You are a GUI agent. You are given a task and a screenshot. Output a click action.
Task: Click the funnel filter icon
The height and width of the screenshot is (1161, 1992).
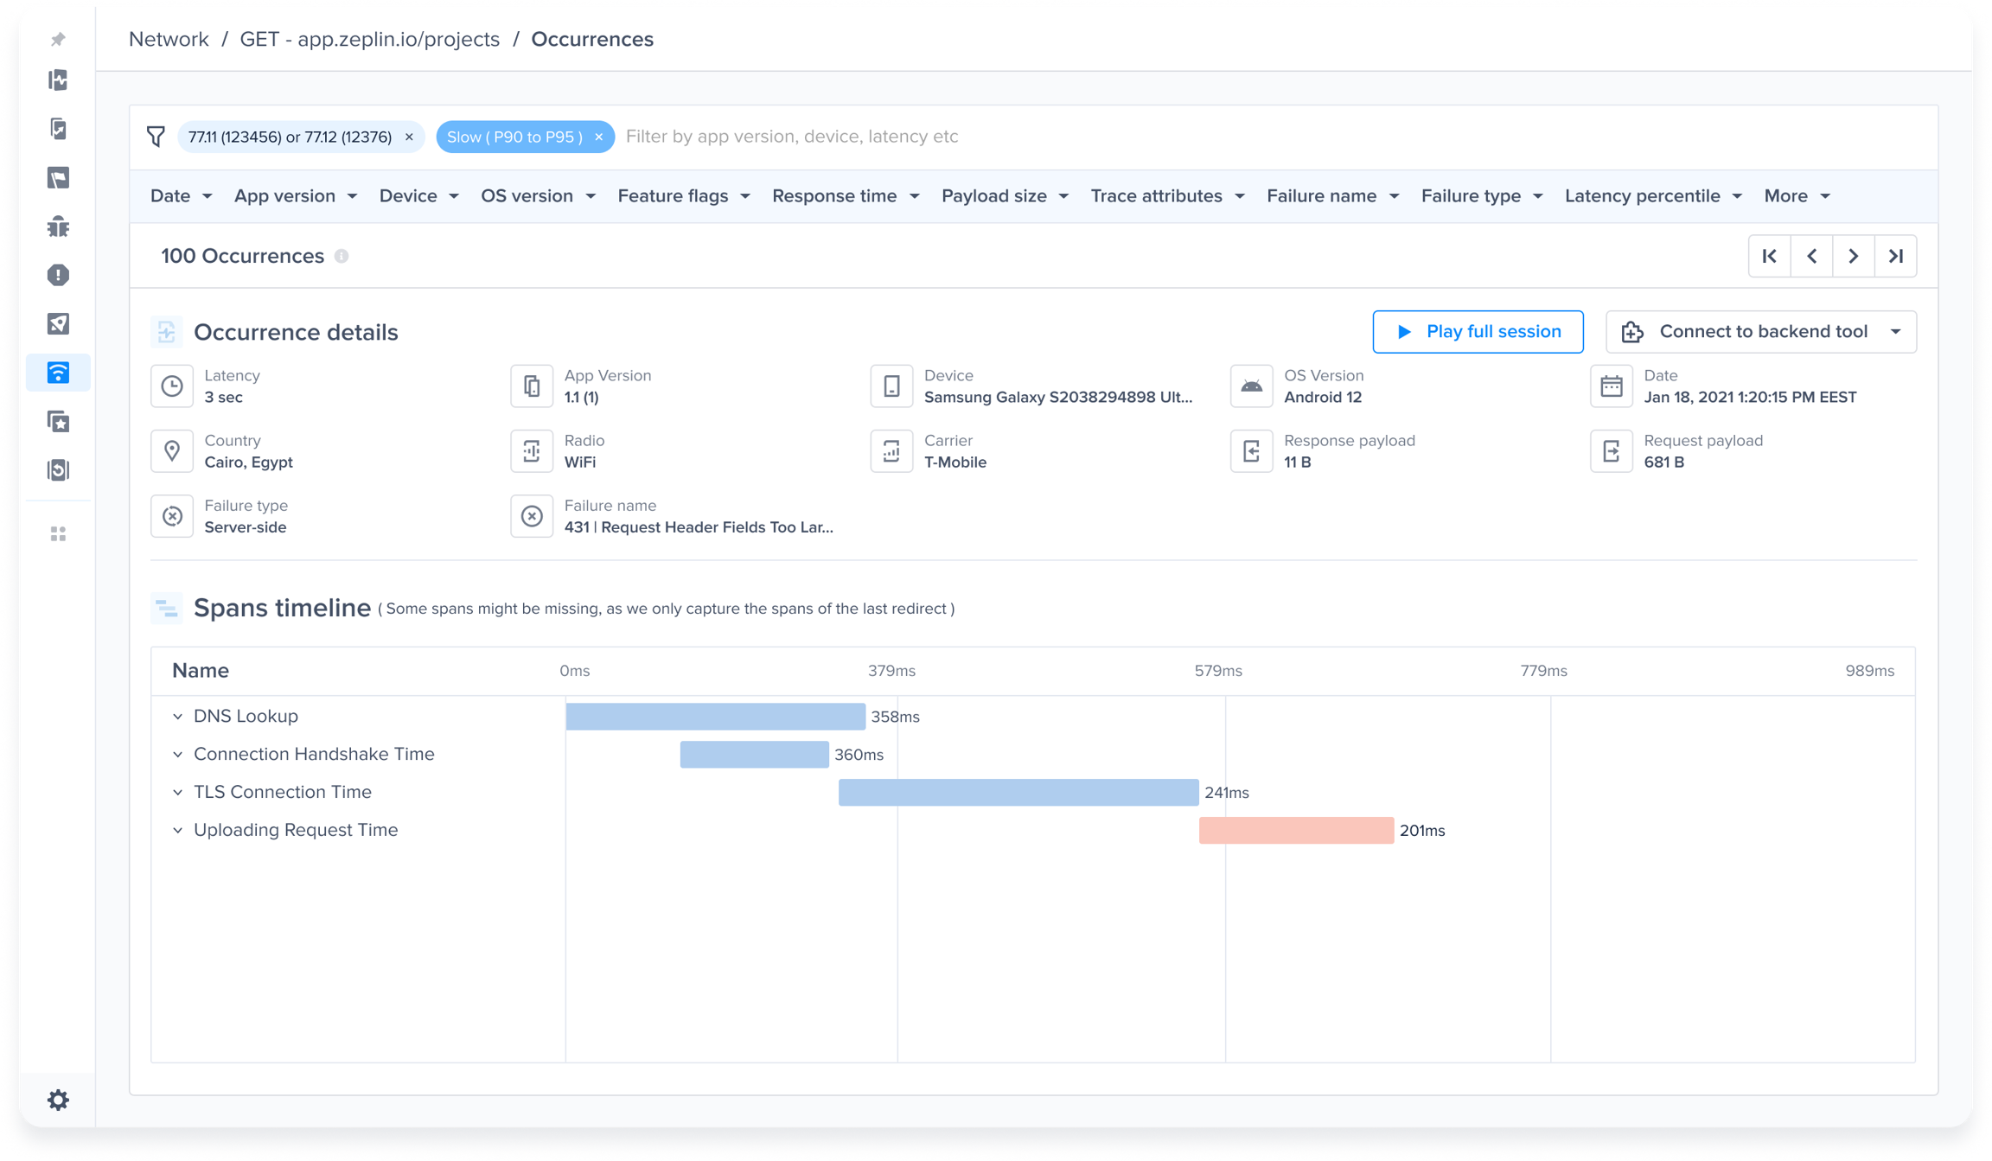(x=156, y=137)
